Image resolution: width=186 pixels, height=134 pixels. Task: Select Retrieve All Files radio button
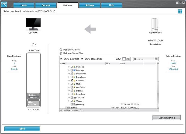click(61, 50)
